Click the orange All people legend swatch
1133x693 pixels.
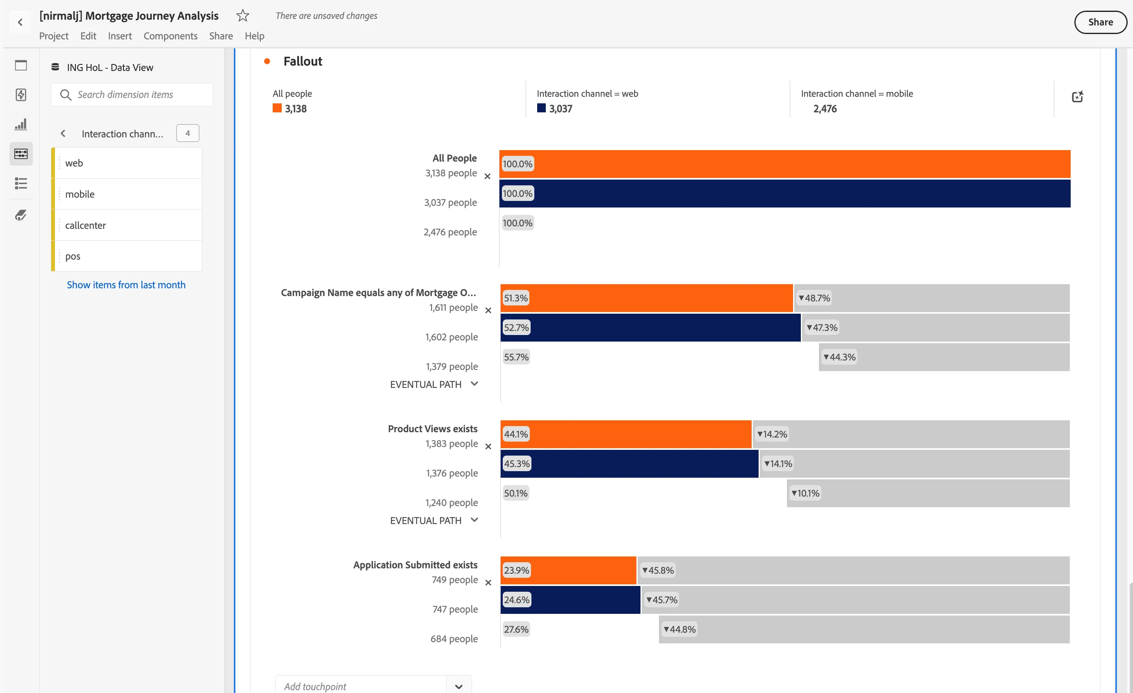277,108
